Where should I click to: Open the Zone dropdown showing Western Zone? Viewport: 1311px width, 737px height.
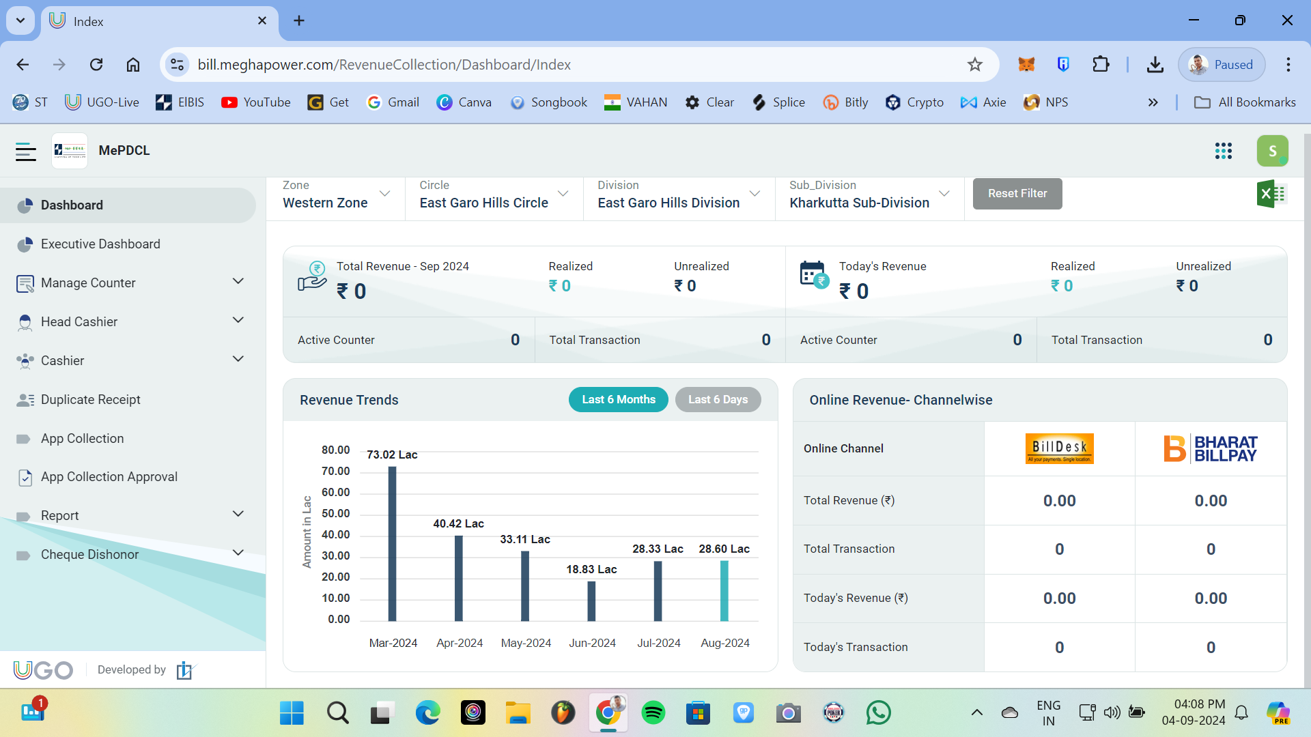[x=337, y=195]
